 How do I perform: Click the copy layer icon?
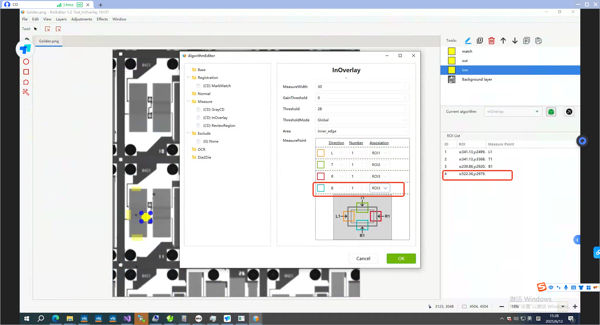tap(527, 41)
